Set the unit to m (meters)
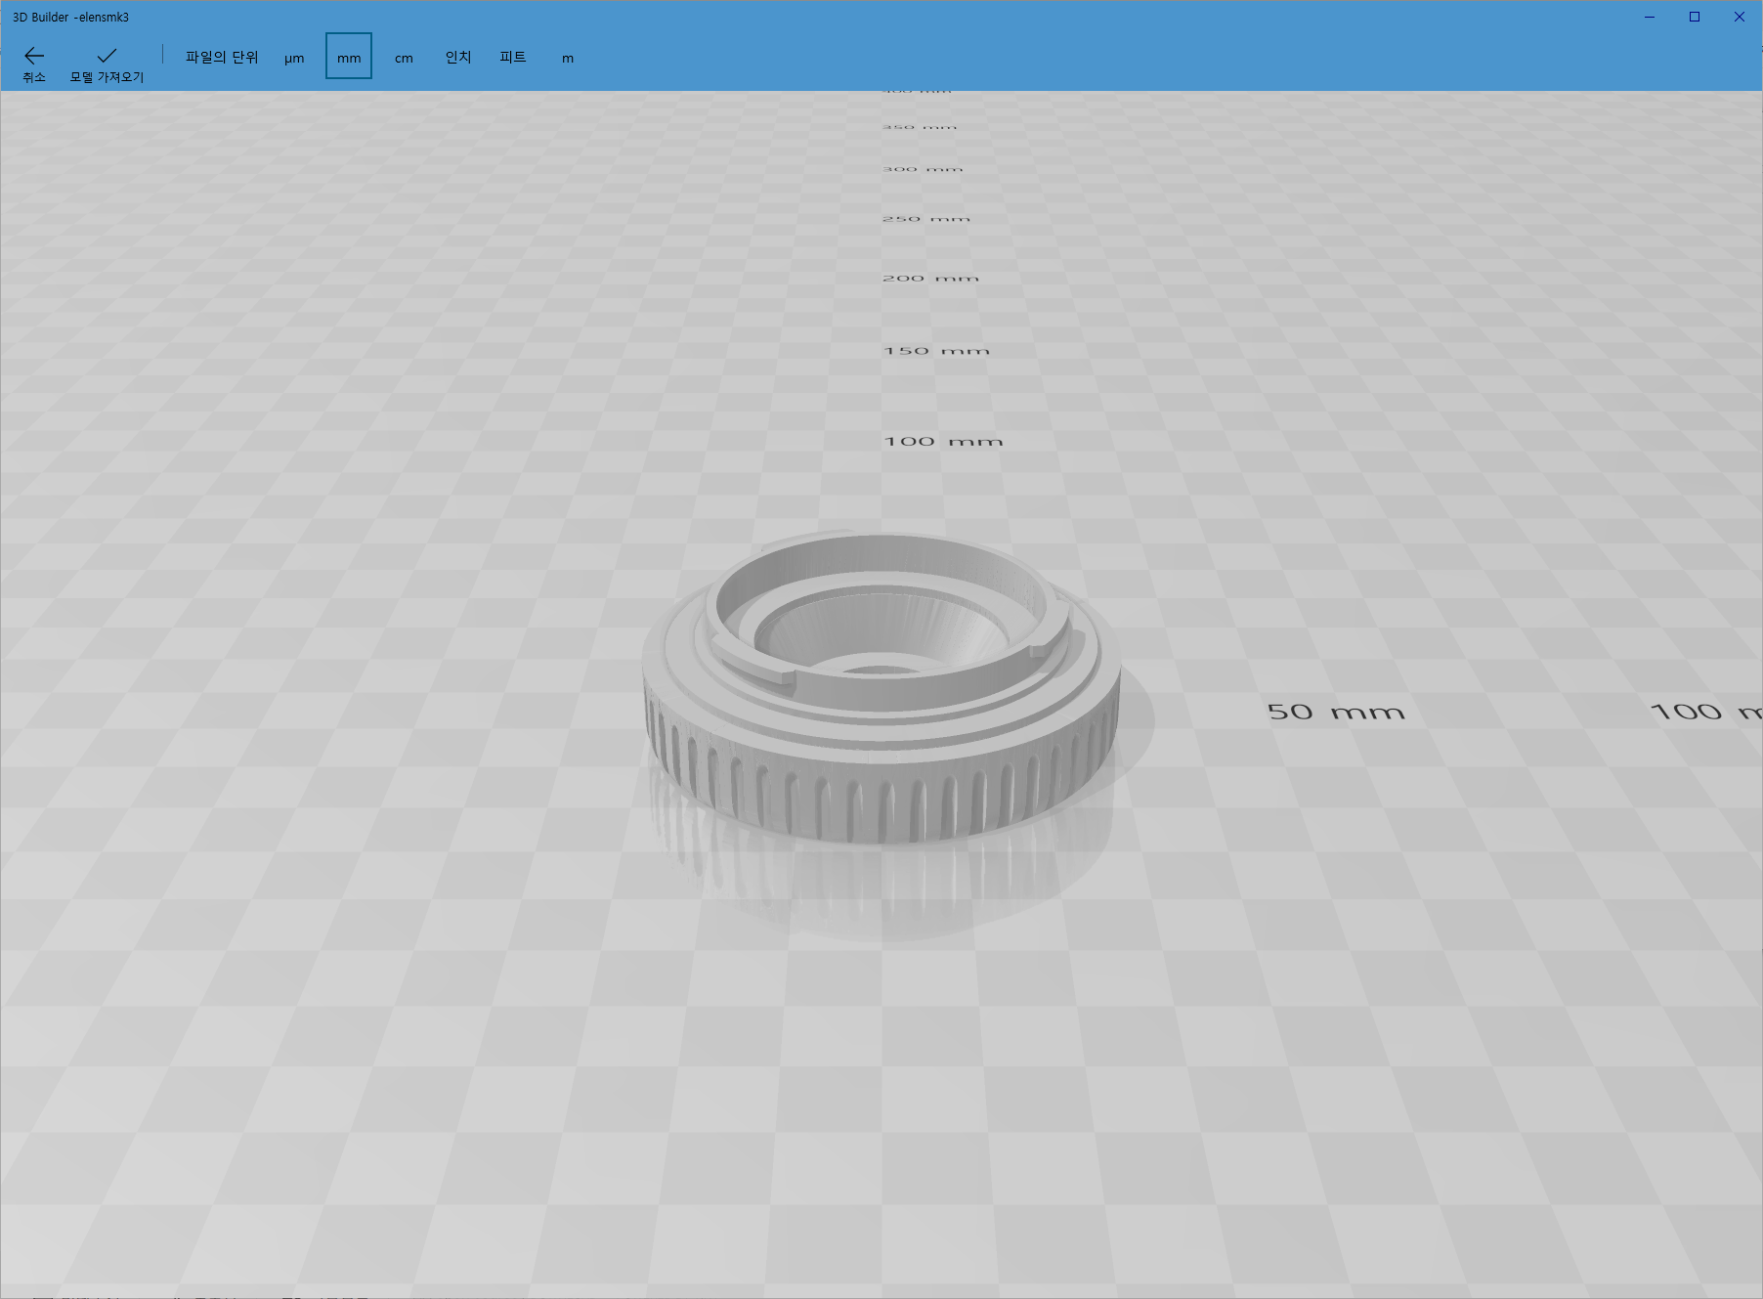 568,58
